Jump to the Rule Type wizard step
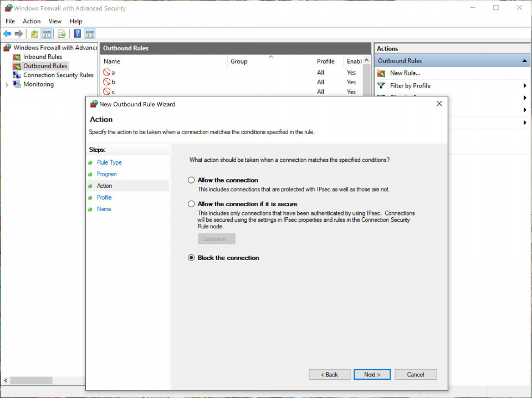Image resolution: width=532 pixels, height=398 pixels. (109, 162)
